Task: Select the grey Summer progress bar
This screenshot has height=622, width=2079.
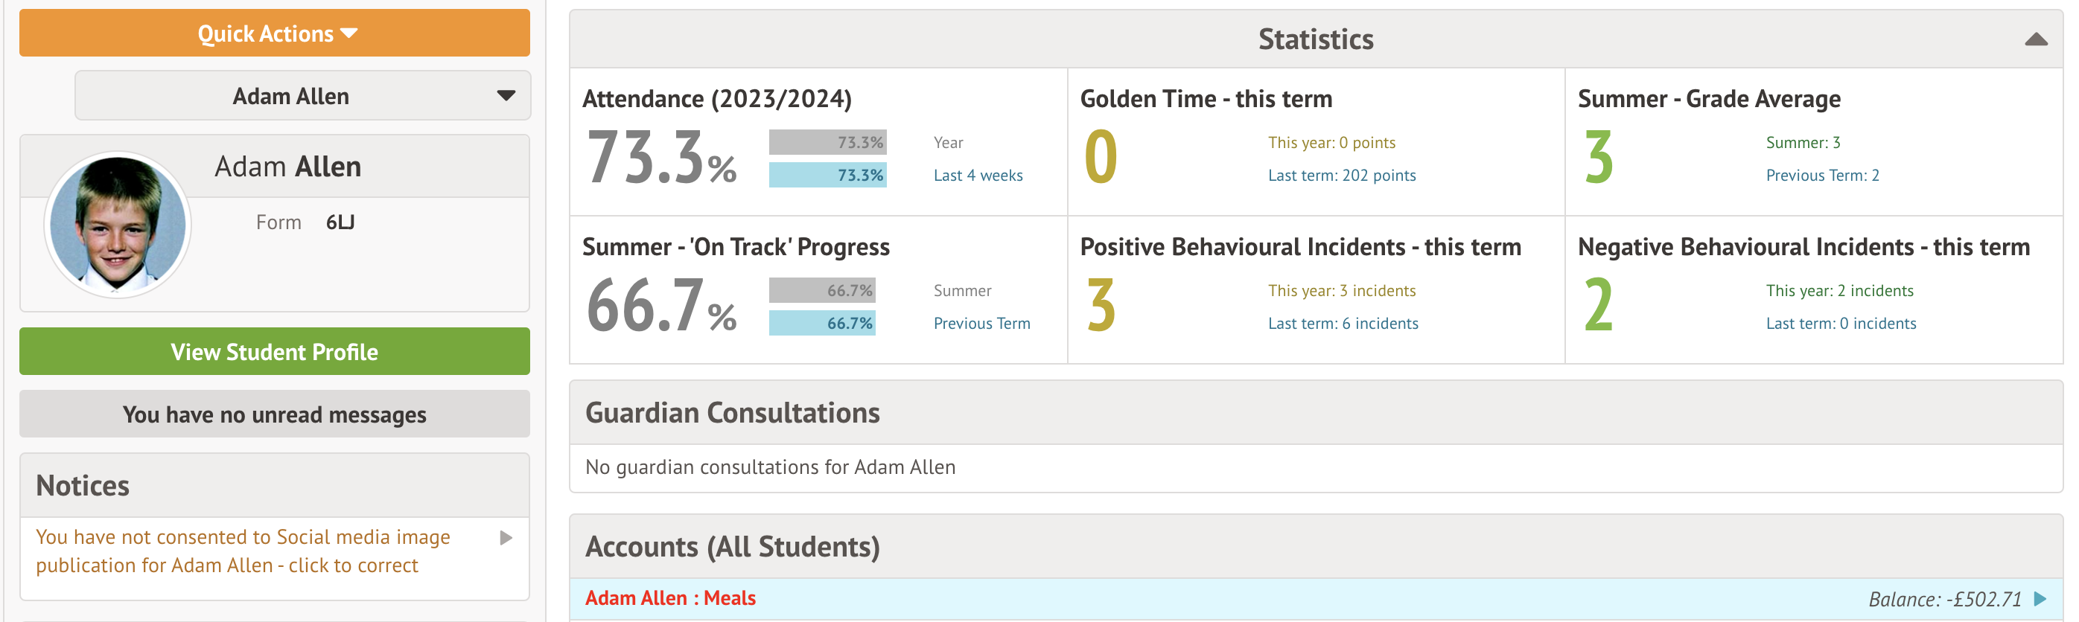Action: point(821,290)
